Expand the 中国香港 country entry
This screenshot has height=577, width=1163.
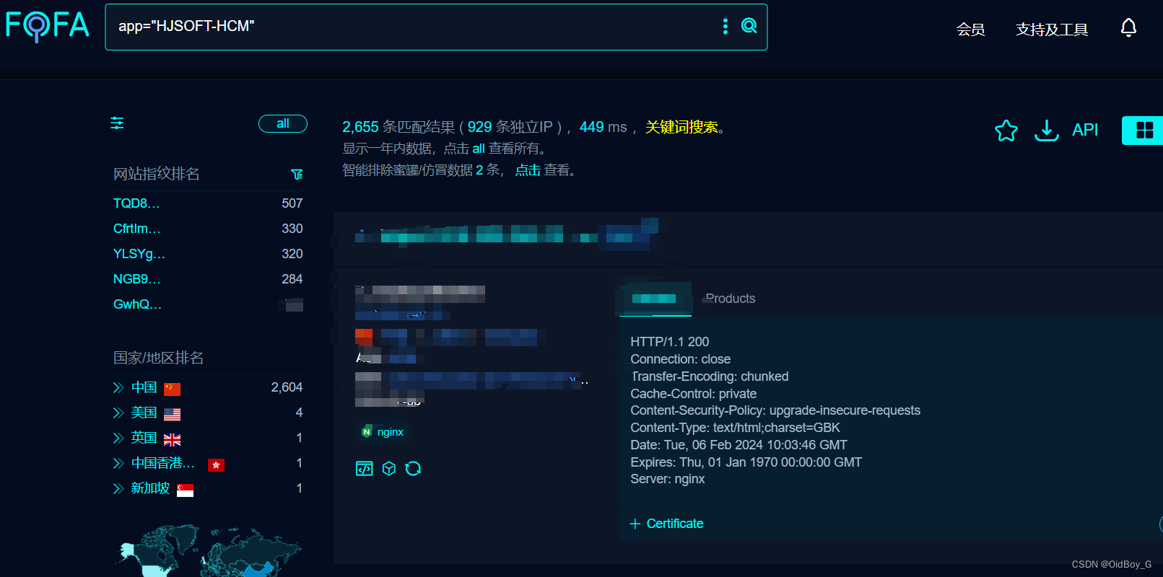[118, 464]
